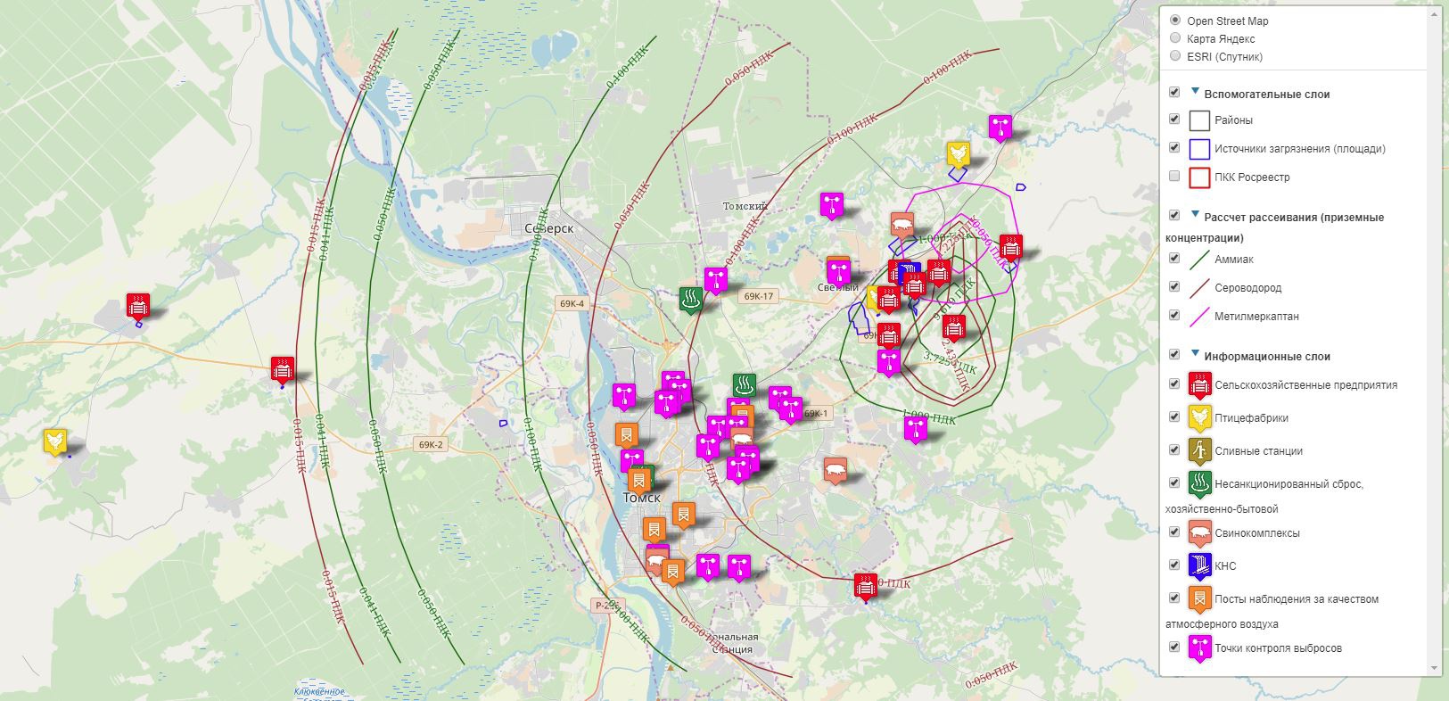
Task: Click the magenta marker northeast of Томский label
Action: coord(832,205)
